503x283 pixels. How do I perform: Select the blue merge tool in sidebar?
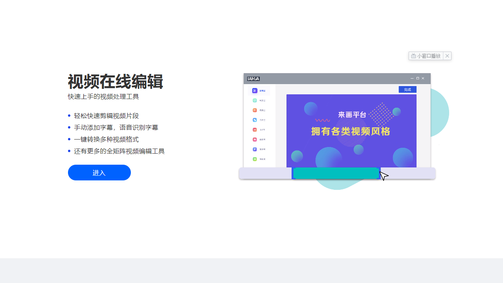(255, 120)
